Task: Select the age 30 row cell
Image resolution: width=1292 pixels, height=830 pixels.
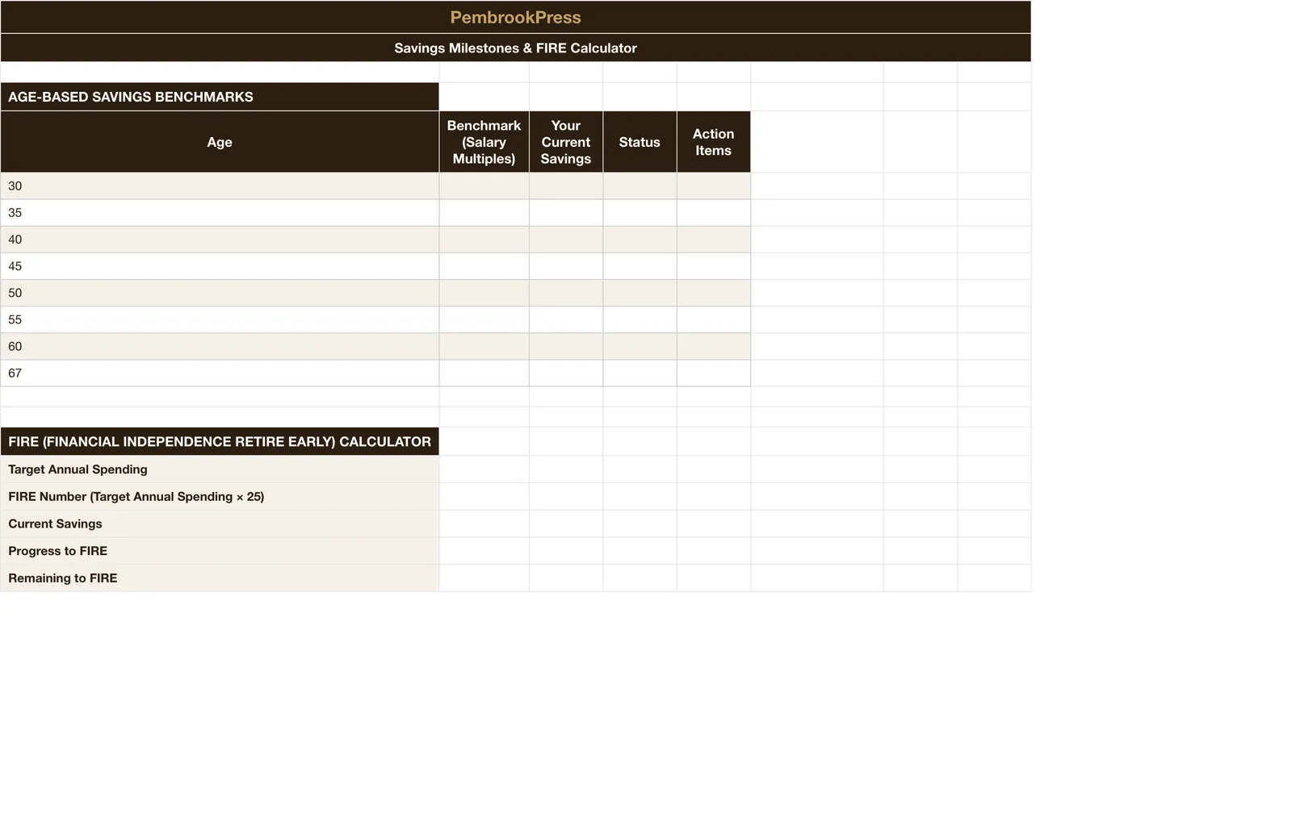Action: point(220,186)
